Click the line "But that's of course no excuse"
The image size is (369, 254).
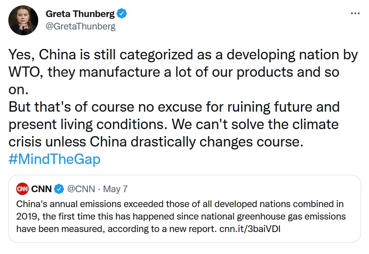click(174, 107)
